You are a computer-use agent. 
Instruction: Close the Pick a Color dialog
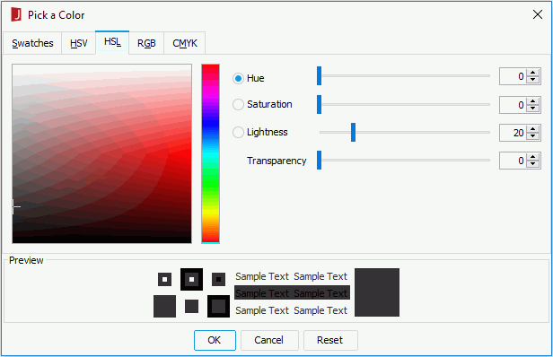[x=538, y=14]
